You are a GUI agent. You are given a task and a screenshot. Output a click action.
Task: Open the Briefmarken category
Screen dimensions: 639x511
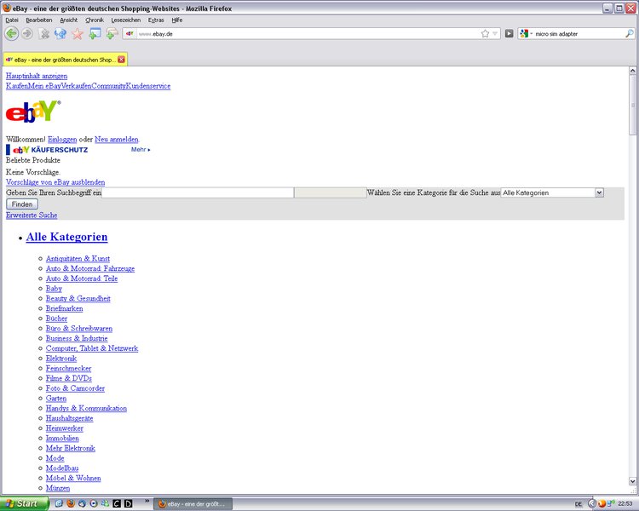[64, 308]
